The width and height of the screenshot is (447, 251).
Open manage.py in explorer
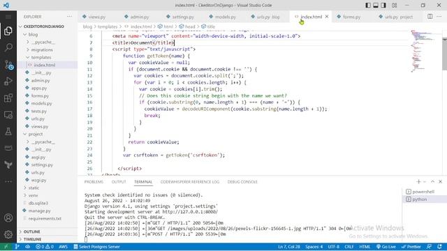[x=47, y=211]
